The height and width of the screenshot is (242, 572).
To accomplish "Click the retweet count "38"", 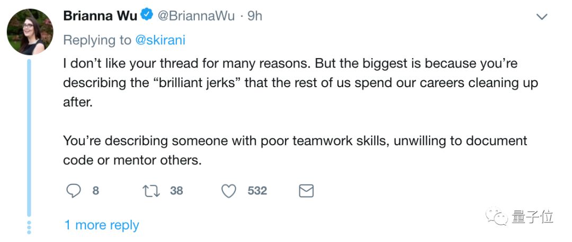I will coord(176,191).
